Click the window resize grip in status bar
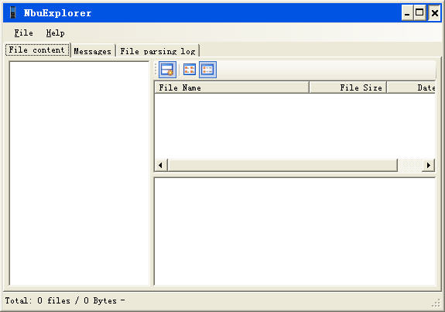Screen dimensions: 445x312 tap(436, 303)
